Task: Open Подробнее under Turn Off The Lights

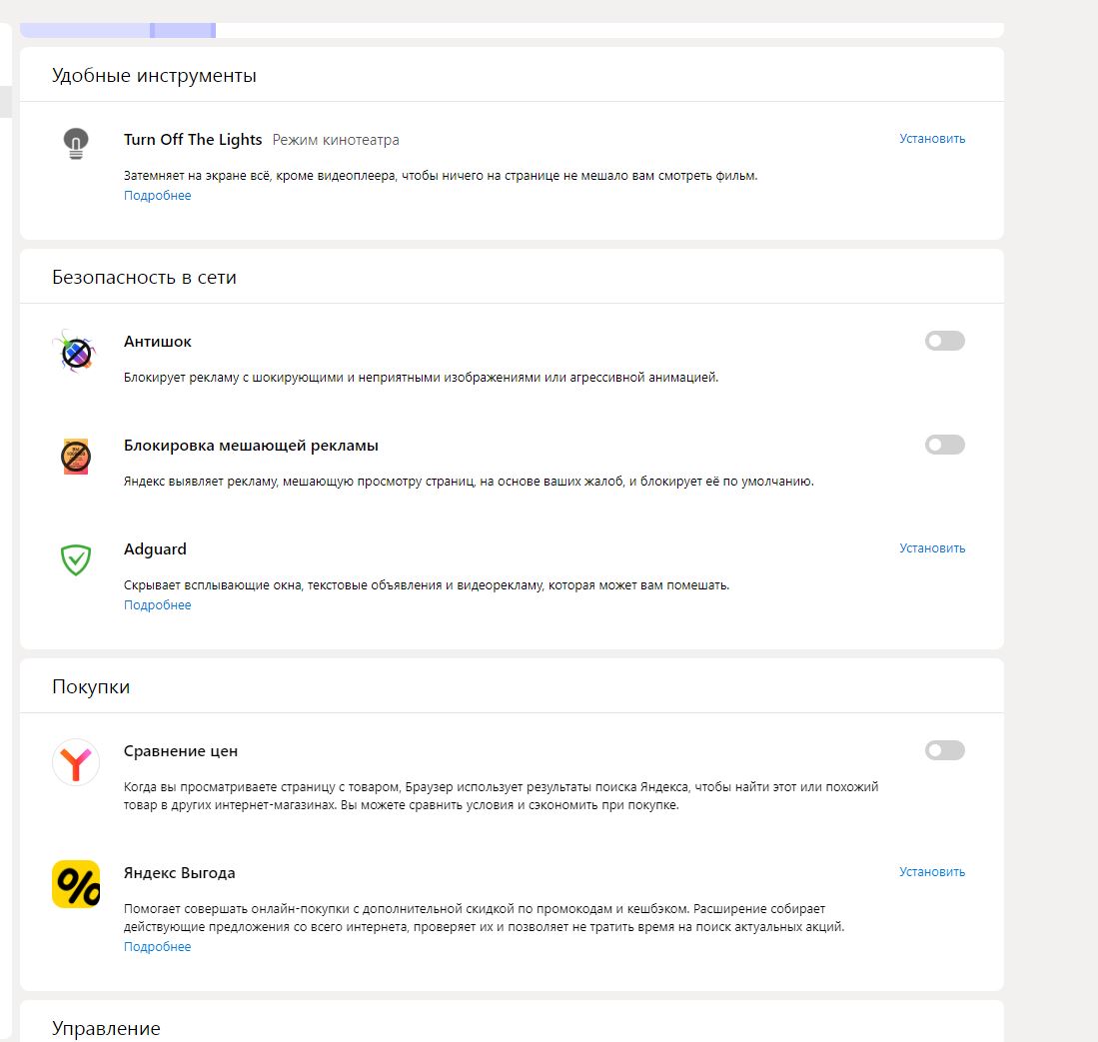Action: [x=157, y=196]
